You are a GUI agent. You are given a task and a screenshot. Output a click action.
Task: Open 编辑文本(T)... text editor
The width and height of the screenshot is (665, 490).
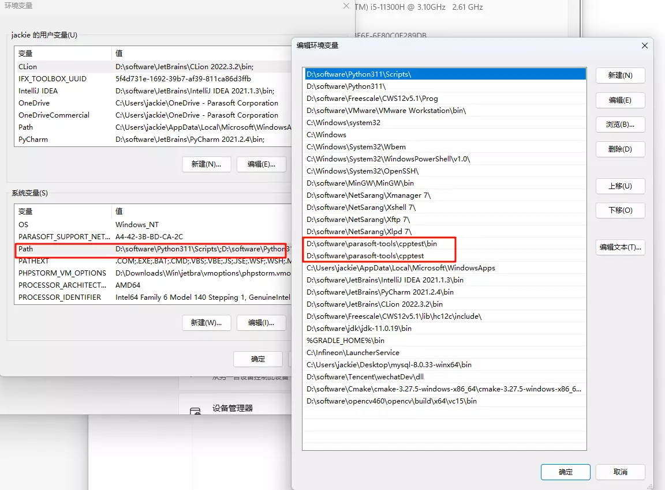[620, 247]
